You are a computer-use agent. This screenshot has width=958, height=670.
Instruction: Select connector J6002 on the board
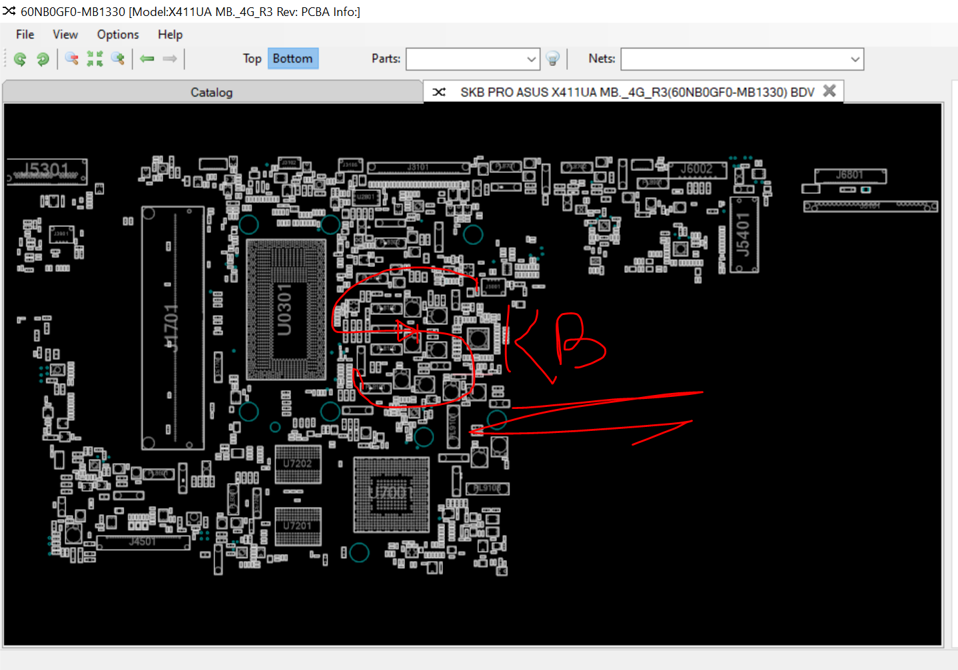[x=696, y=169]
